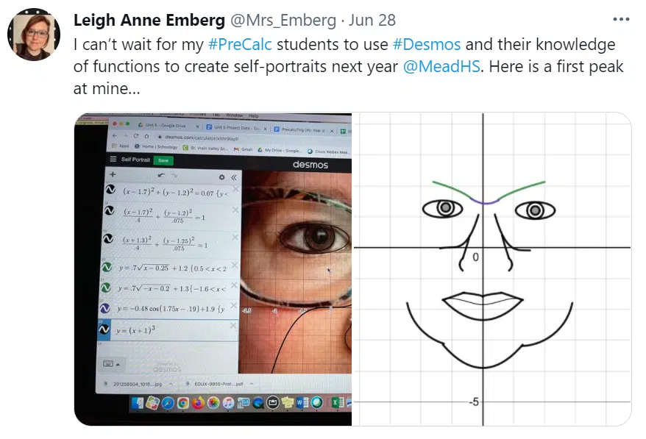This screenshot has width=646, height=439.
Task: Toggle visibility of the cosine expression
Action: pyautogui.click(x=104, y=307)
